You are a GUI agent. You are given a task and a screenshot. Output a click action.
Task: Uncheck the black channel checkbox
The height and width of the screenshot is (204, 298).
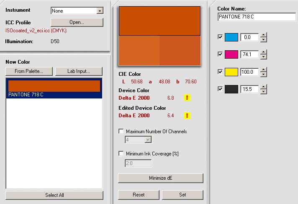click(220, 89)
